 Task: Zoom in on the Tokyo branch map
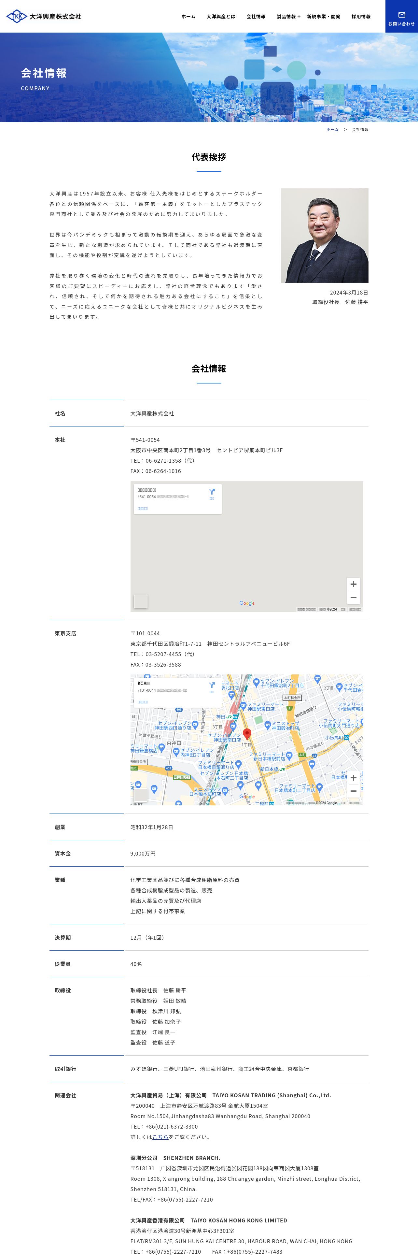pyautogui.click(x=353, y=778)
